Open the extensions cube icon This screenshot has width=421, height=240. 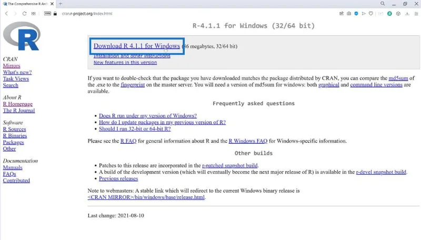pos(398,14)
